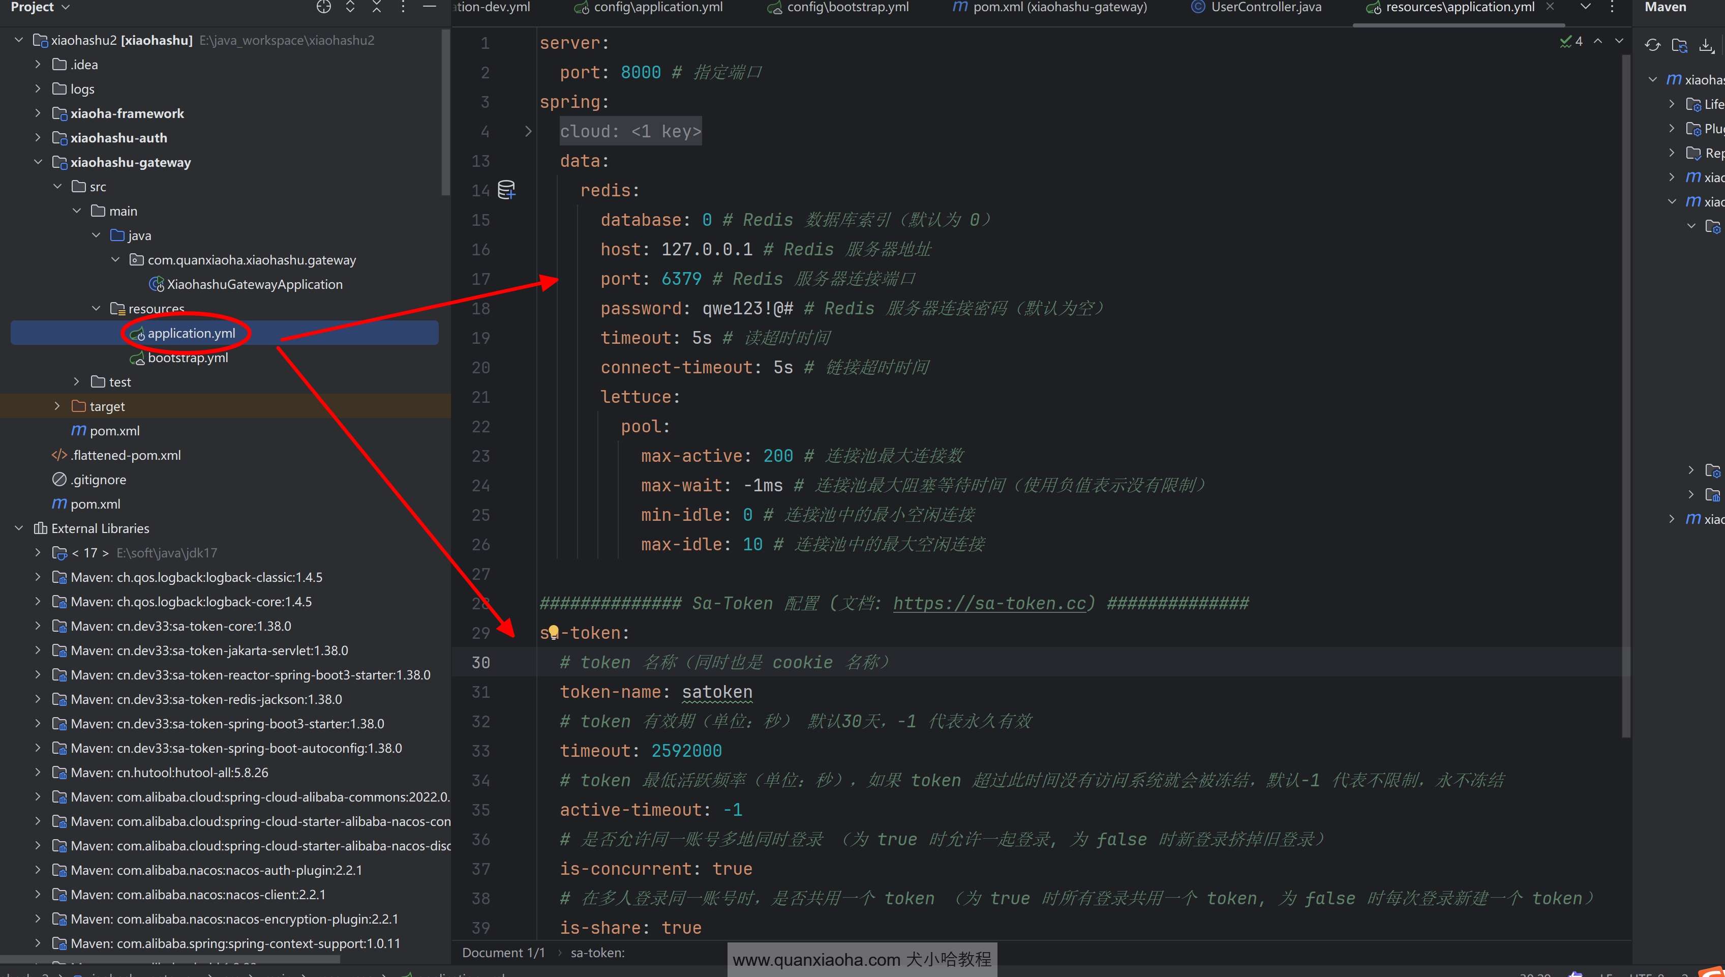
Task: Open the XiaohashuGatewayApplication class
Action: tap(254, 284)
